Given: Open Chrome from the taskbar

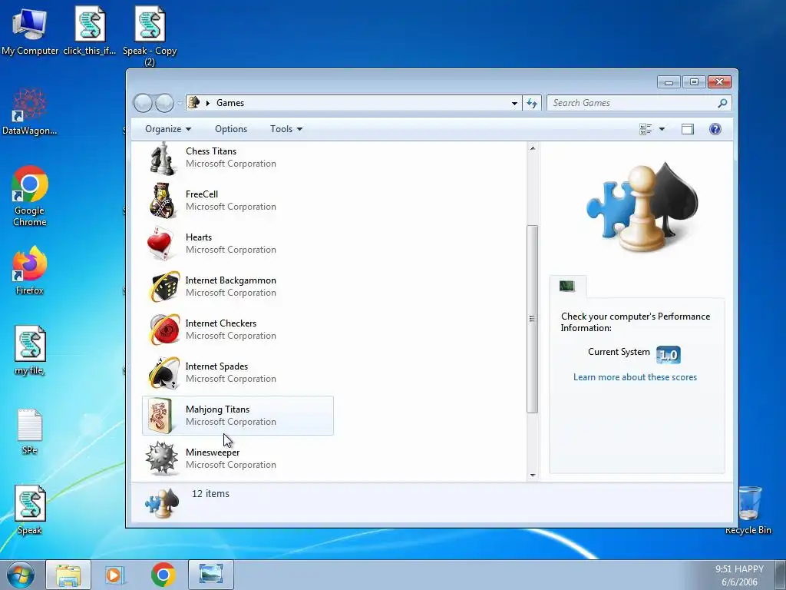Looking at the screenshot, I should (163, 575).
